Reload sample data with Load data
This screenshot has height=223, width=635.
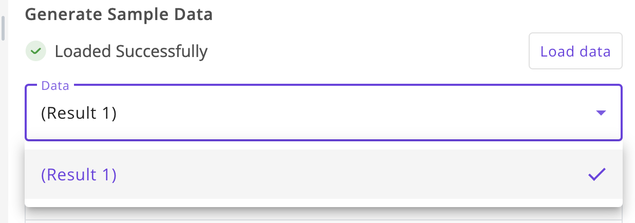(575, 51)
